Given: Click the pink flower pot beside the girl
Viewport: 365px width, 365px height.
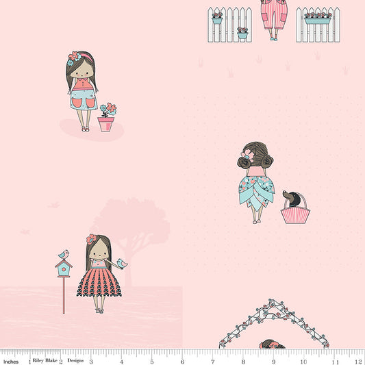Looking at the screenshot, I should click(x=106, y=124).
